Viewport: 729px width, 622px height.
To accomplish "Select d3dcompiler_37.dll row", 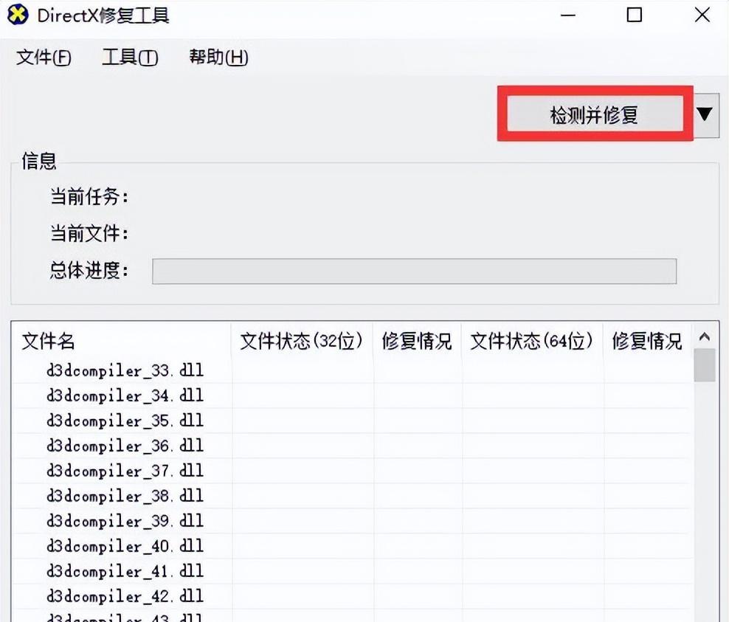I will [351, 471].
